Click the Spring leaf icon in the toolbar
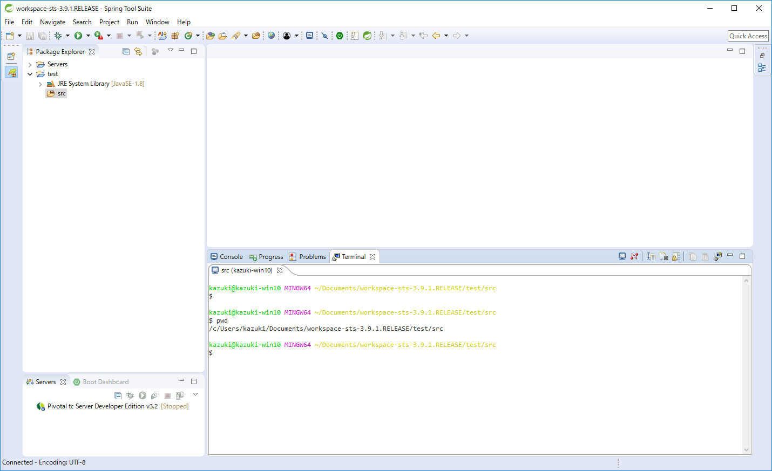Screen dimensions: 772x471 pyautogui.click(x=367, y=36)
